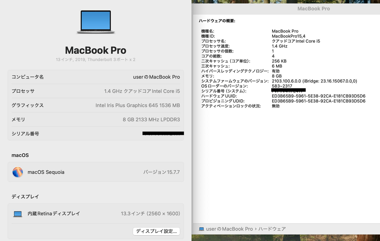The height and width of the screenshot is (241, 380).
Task: Click シリアル番号 (システム): label
Action: coord(224,91)
